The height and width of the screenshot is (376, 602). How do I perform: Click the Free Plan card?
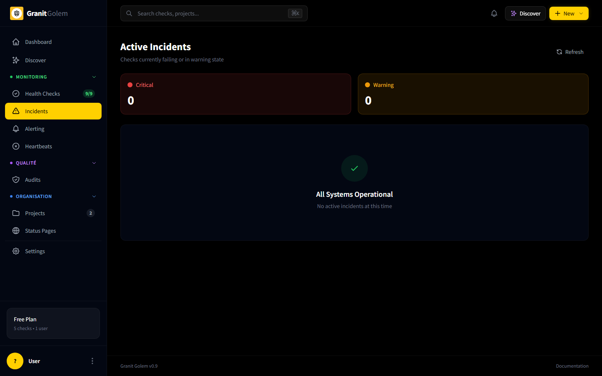point(53,323)
